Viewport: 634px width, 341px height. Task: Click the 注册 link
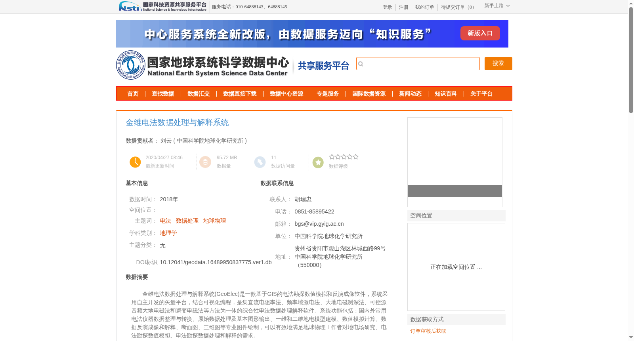click(x=404, y=7)
